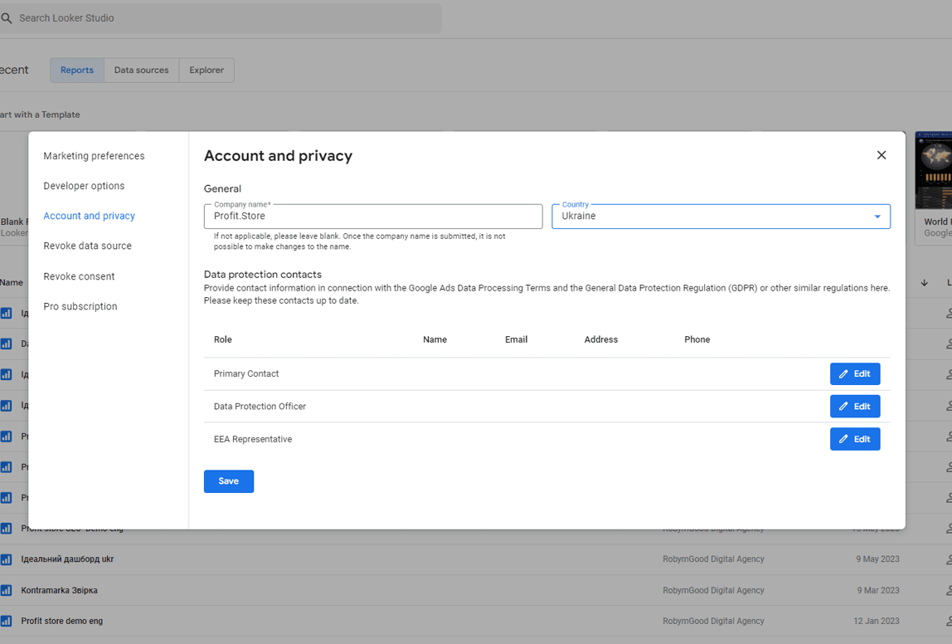This screenshot has width=952, height=644.
Task: Click the Role column header
Action: point(223,339)
